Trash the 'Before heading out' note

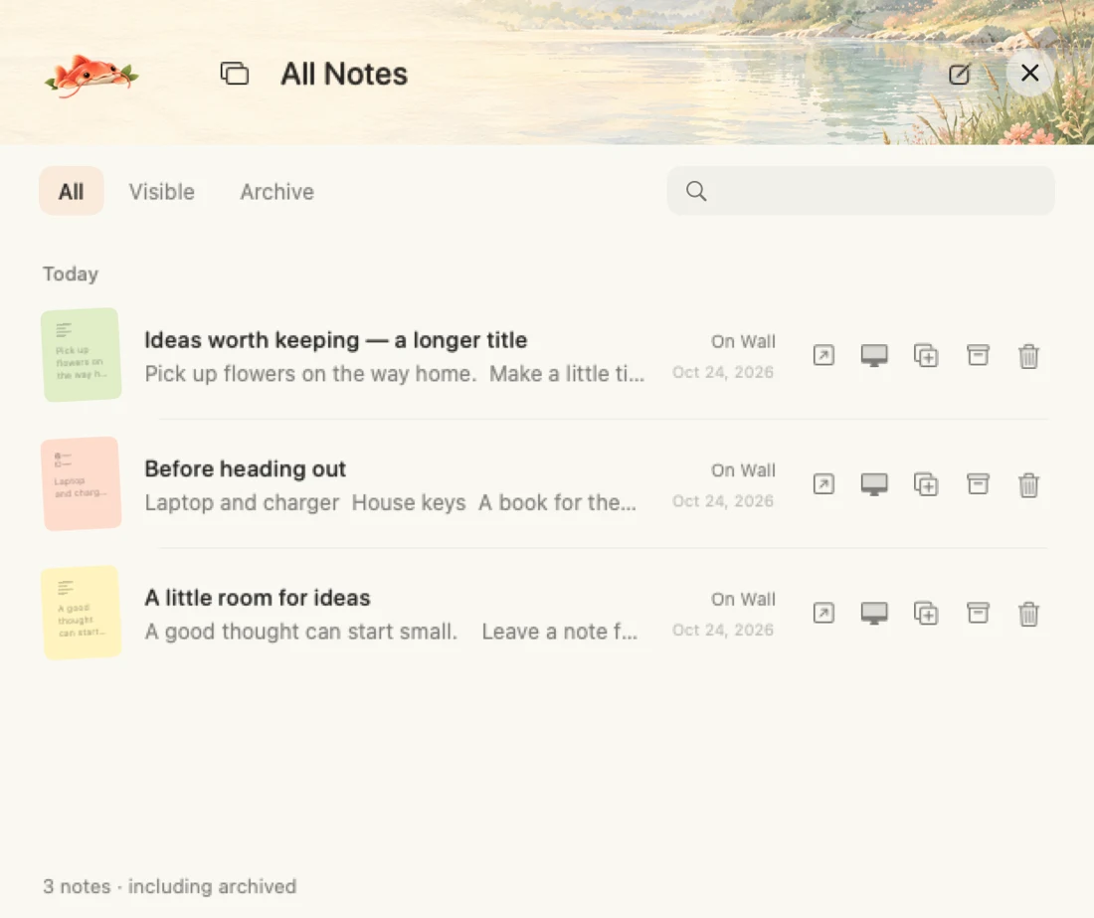coord(1028,484)
